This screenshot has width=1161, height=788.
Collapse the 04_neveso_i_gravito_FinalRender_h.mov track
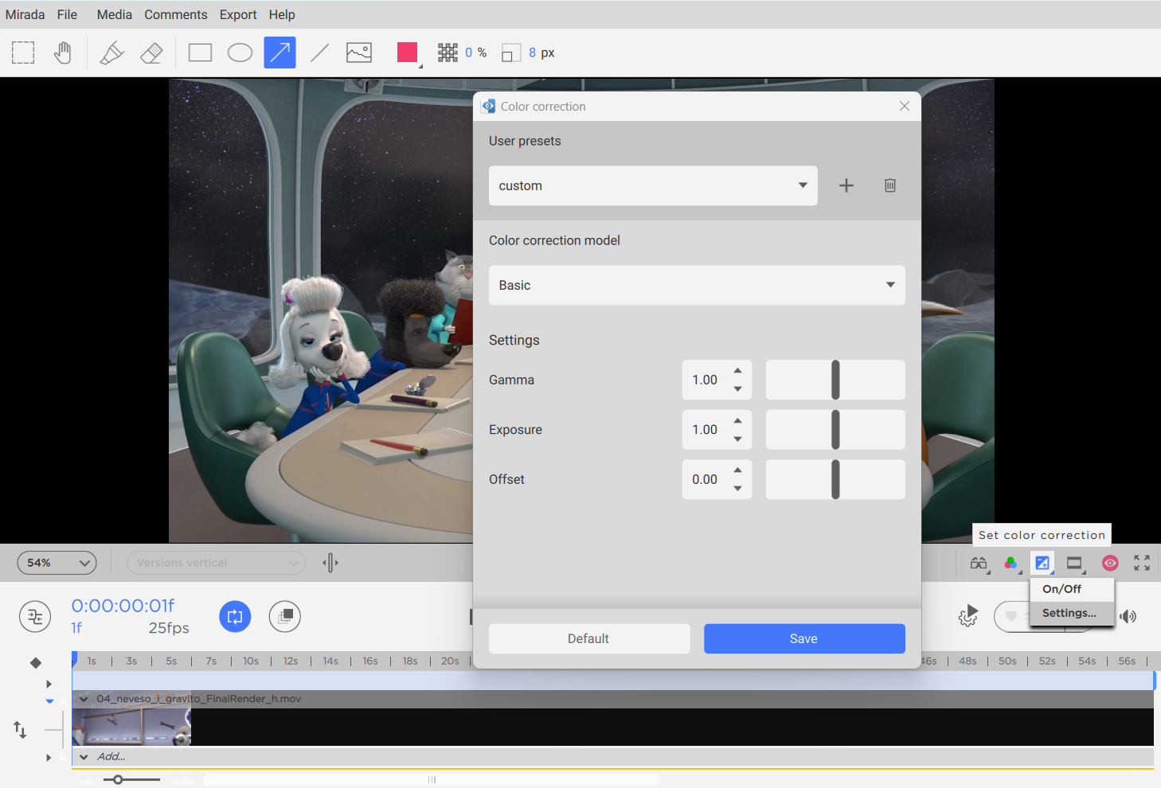(84, 699)
